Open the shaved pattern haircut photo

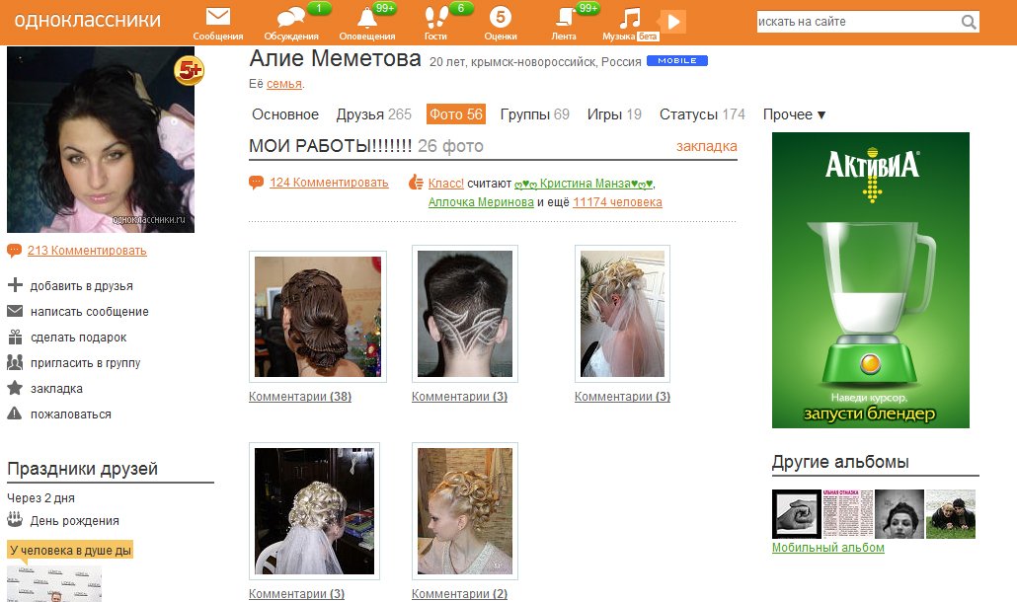pos(464,314)
